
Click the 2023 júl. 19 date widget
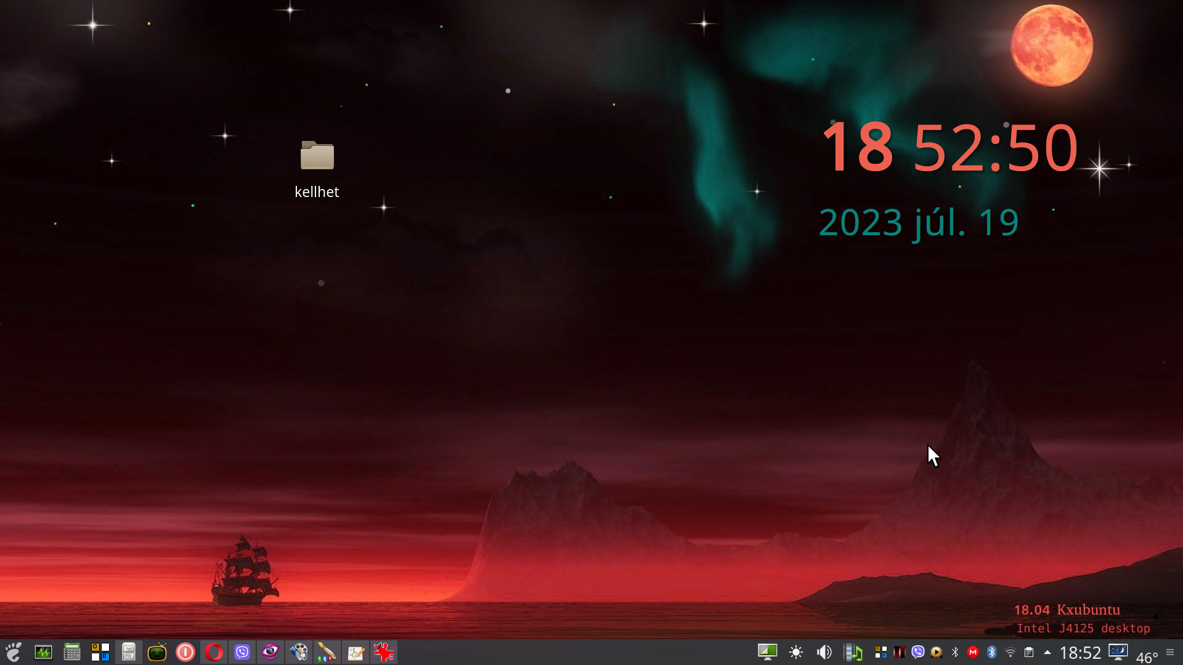[x=919, y=223]
